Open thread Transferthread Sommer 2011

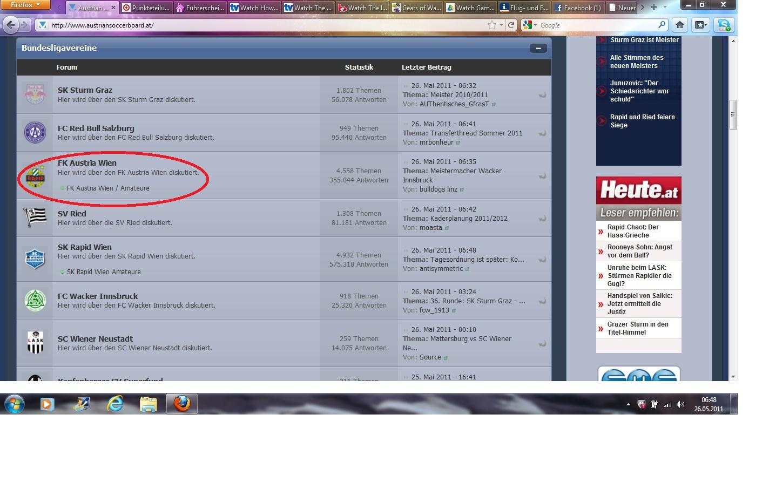476,133
